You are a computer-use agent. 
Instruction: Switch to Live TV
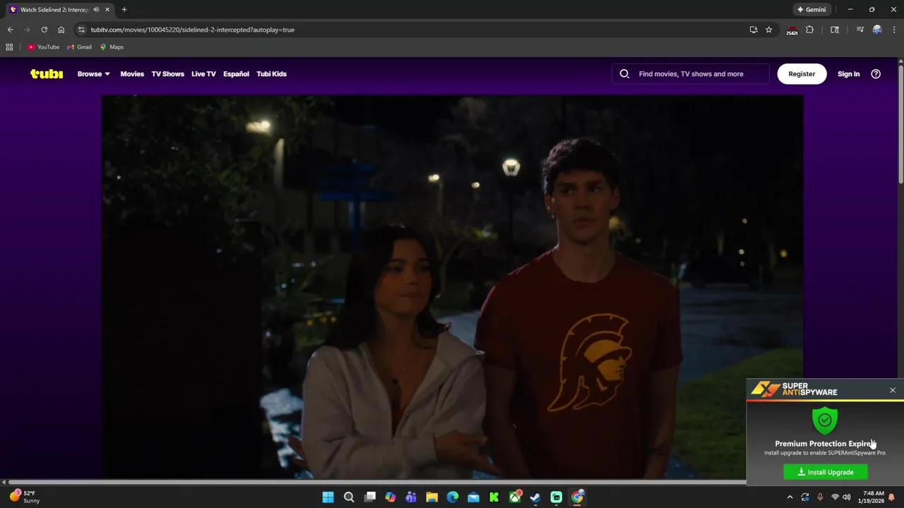[x=203, y=73]
